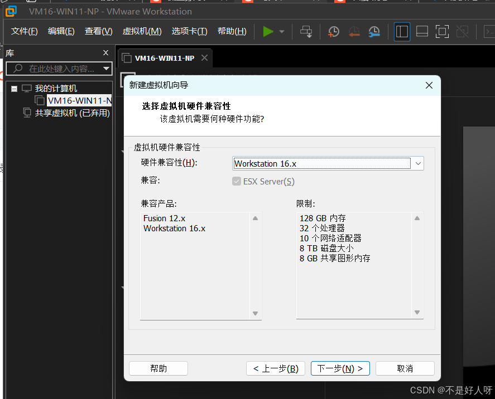
Task: Click the 兼容产品 list scroll down arrow
Action: pyautogui.click(x=256, y=313)
